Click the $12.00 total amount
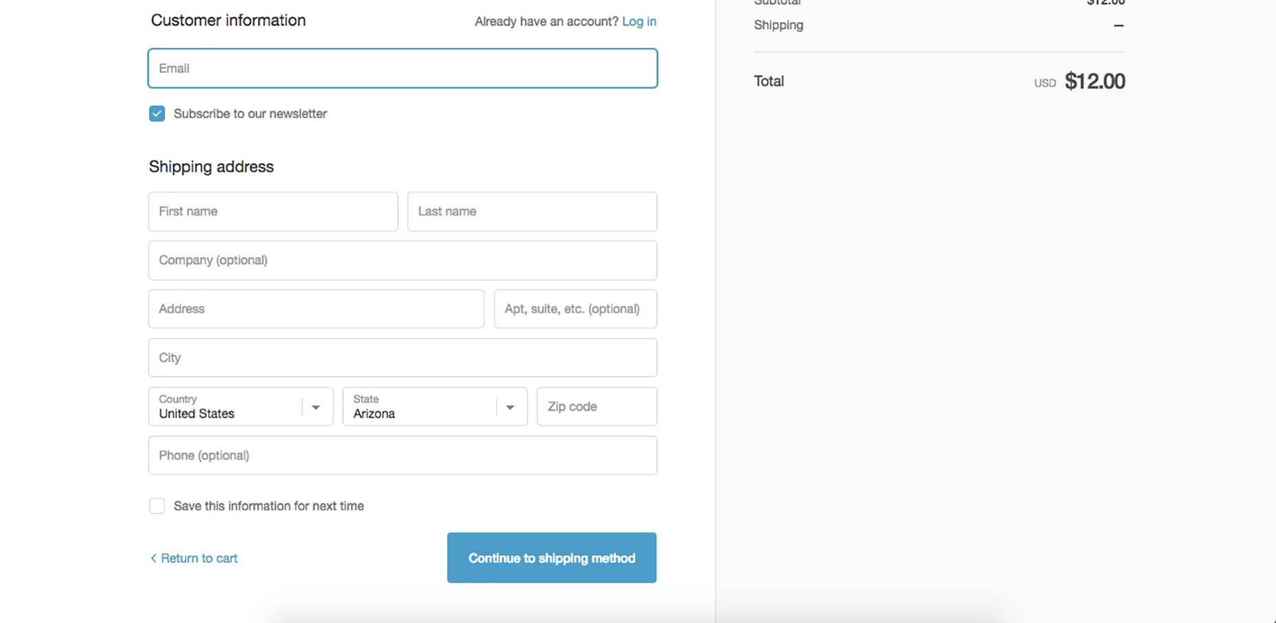This screenshot has width=1276, height=623. click(1094, 81)
